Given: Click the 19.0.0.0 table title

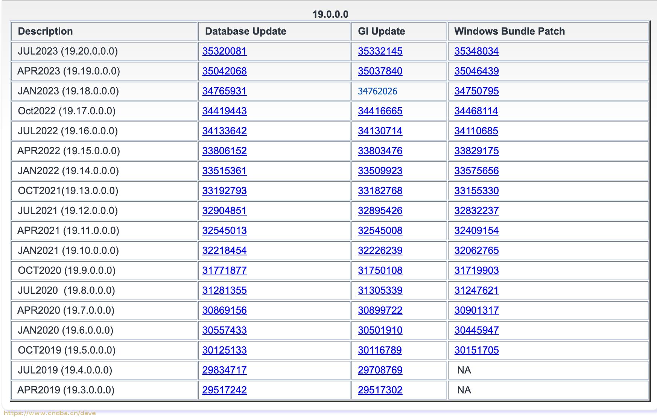Looking at the screenshot, I should [x=330, y=14].
